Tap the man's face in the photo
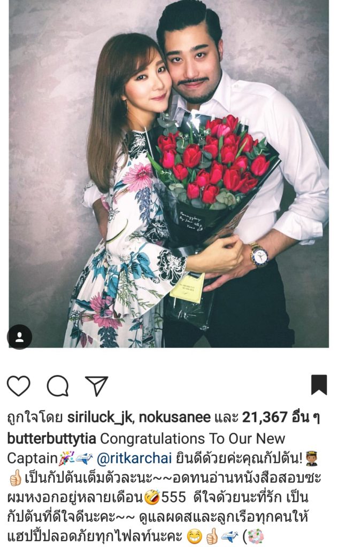338x547 pixels. 192,66
